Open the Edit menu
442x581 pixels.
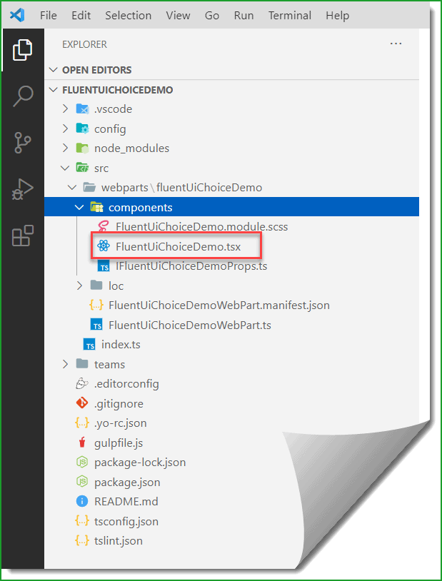click(x=81, y=16)
